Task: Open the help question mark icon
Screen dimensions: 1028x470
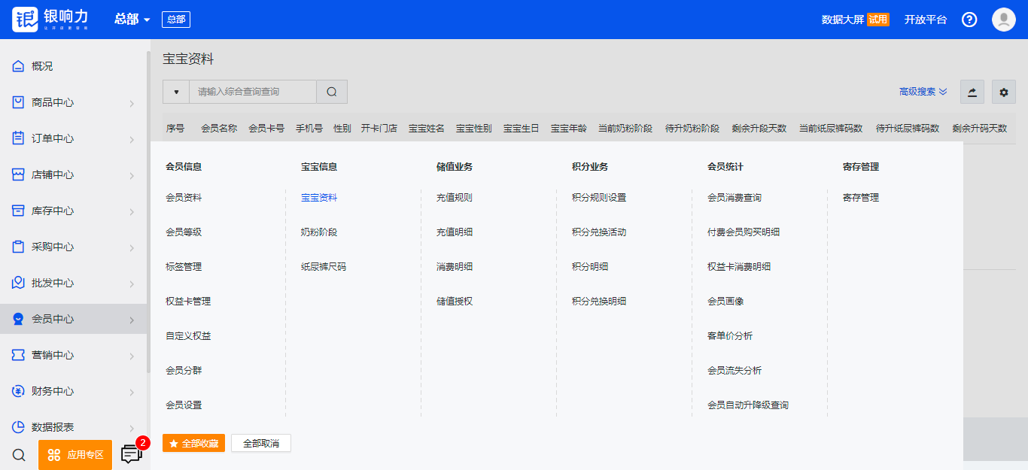Action: tap(969, 20)
